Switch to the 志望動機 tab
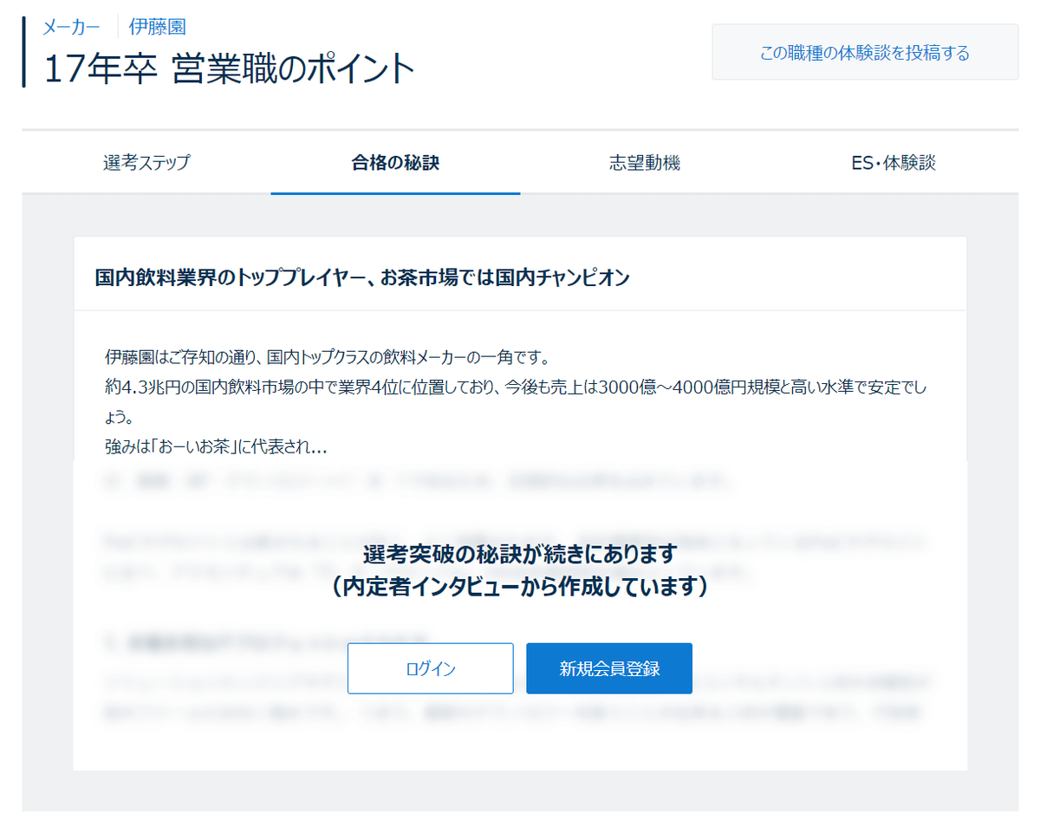The width and height of the screenshot is (1040, 820). tap(643, 162)
